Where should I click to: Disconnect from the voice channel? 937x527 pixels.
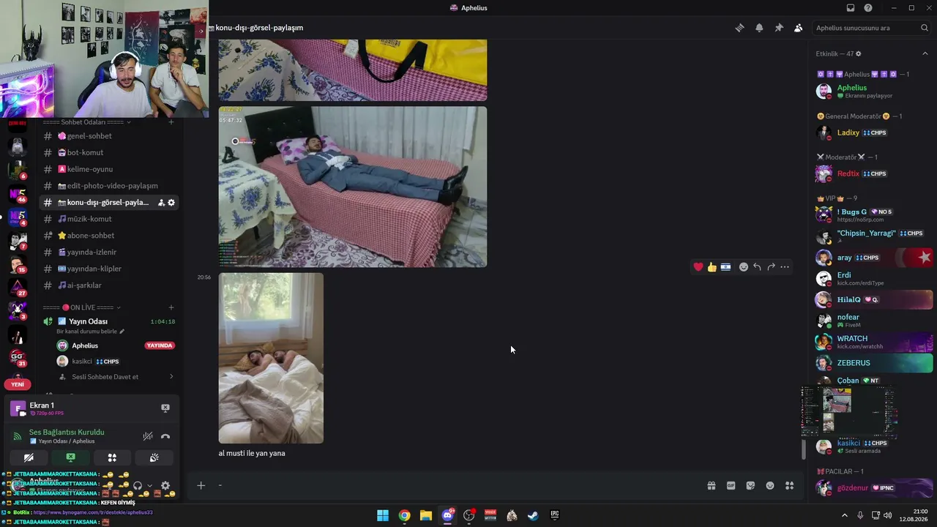(165, 436)
